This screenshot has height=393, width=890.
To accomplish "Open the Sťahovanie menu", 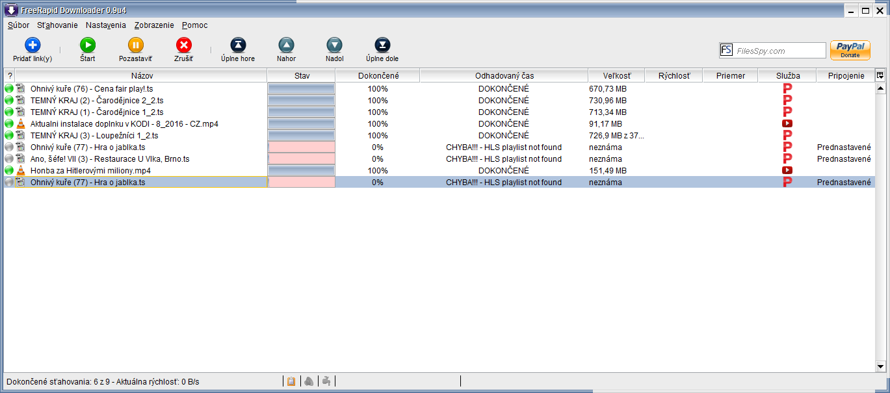I will point(57,25).
